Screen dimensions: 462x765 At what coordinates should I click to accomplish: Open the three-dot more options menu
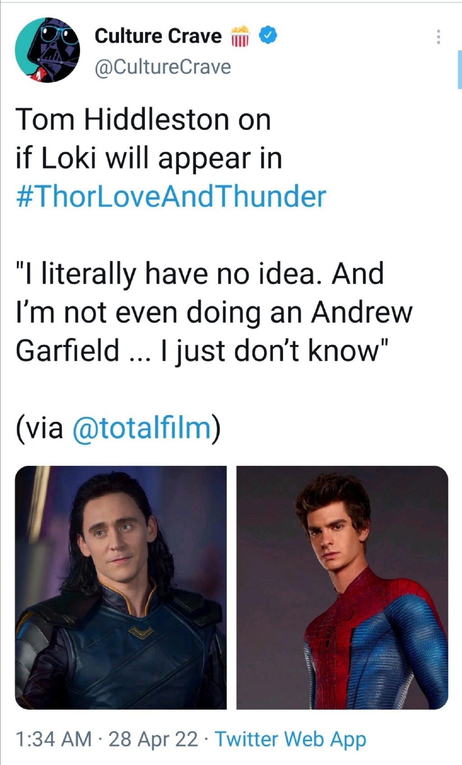coord(438,37)
